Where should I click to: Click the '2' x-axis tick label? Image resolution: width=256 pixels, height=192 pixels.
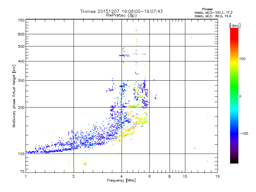[74, 176]
